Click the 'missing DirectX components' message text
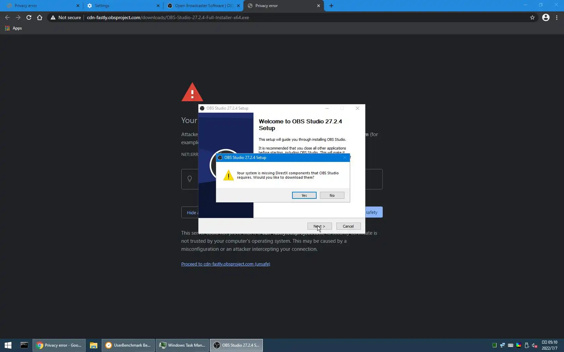 288,175
